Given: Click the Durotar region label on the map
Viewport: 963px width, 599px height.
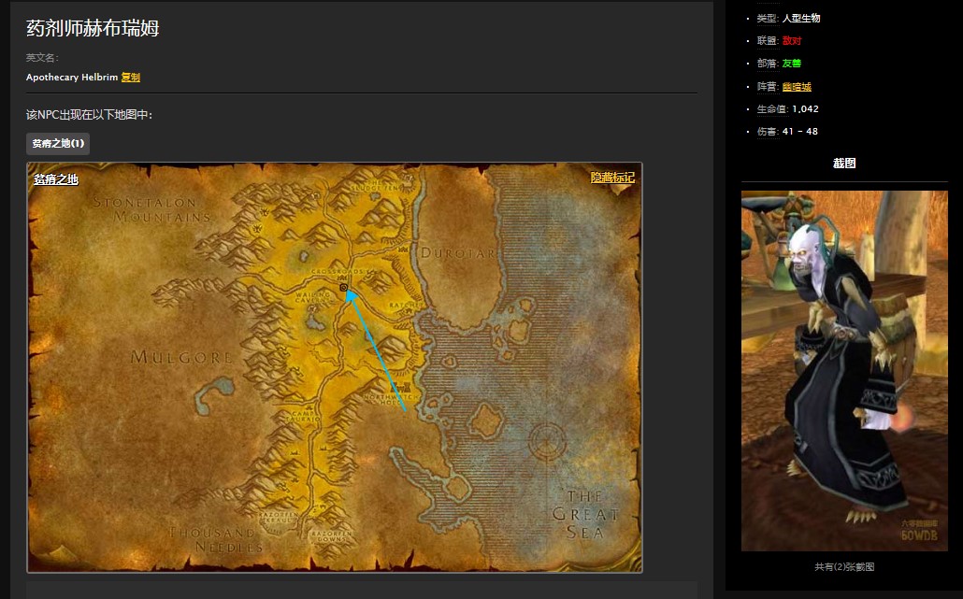Looking at the screenshot, I should (450, 252).
